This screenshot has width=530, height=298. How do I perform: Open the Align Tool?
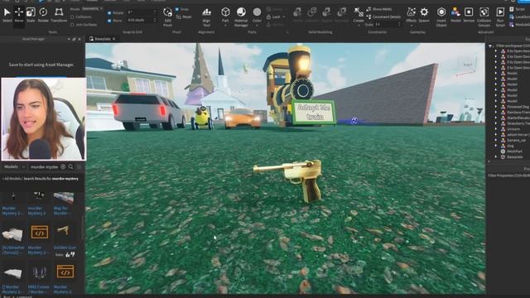(x=206, y=17)
